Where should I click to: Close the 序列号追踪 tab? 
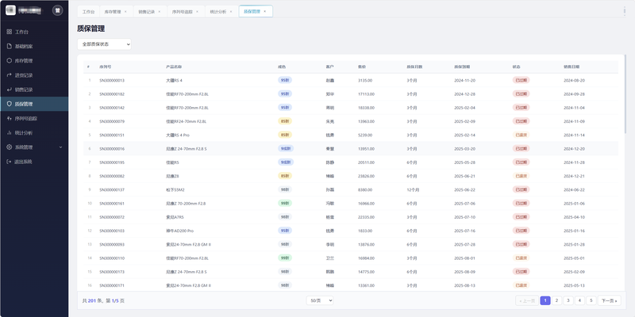(197, 12)
